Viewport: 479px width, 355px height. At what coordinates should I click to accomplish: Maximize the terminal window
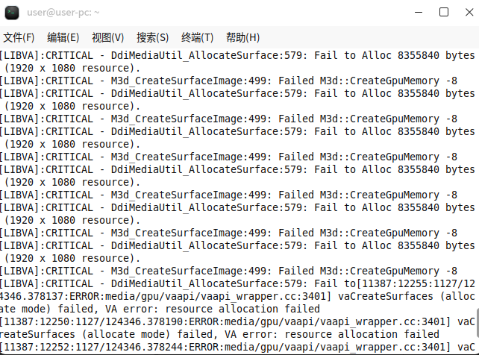click(444, 12)
